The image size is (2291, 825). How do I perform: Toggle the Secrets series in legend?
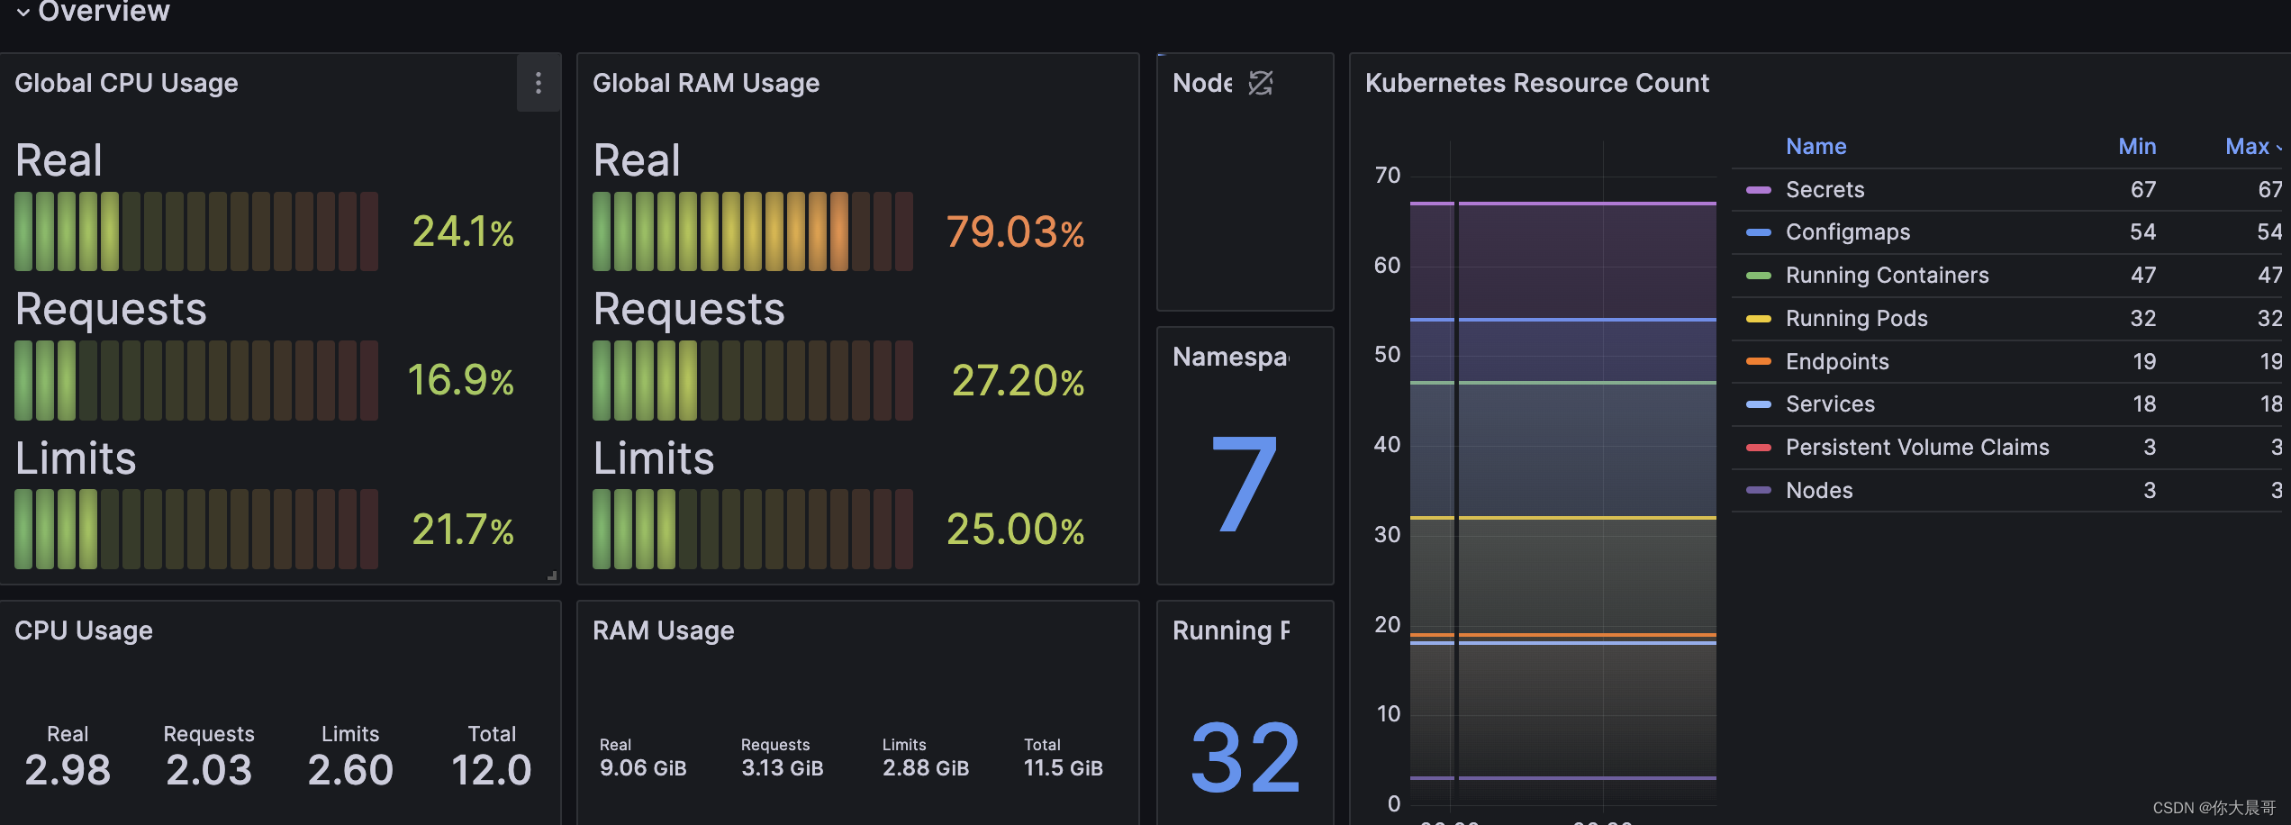1825,189
